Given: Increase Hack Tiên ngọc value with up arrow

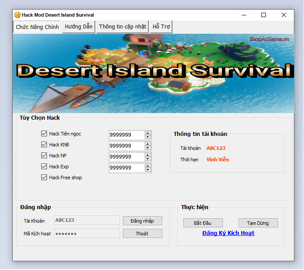Looking at the screenshot, I should coord(148,133).
